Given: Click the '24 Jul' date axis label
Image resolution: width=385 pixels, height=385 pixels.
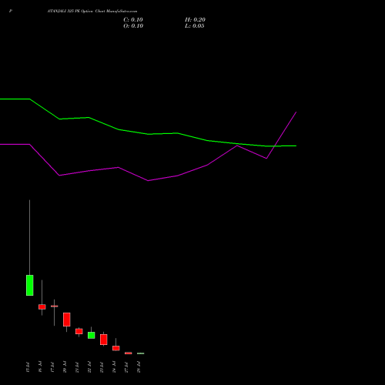Looking at the screenshot, I should tap(114, 367).
